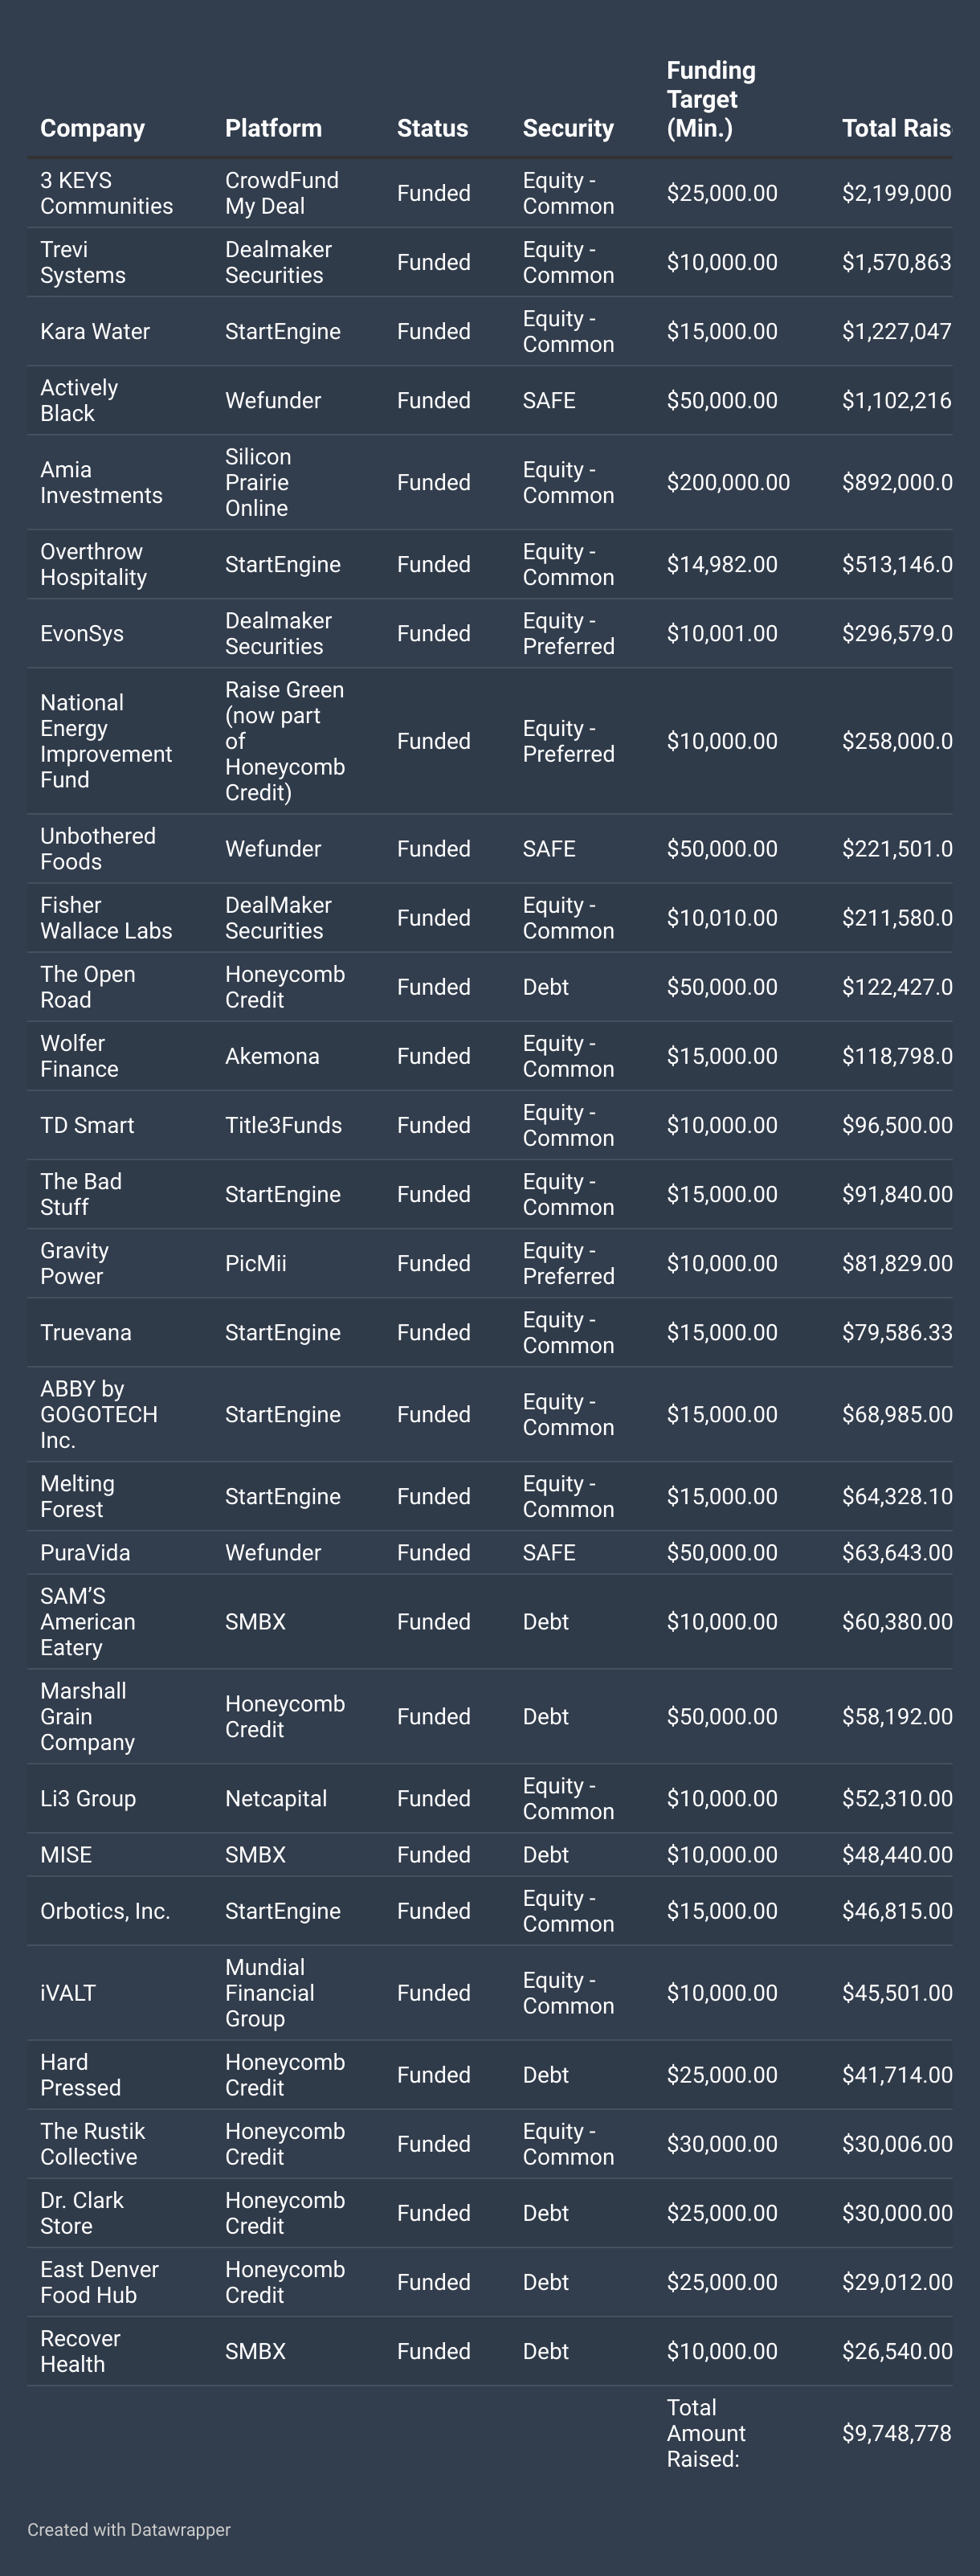This screenshot has width=980, height=2576.
Task: Click the Status column header
Action: pos(432,128)
